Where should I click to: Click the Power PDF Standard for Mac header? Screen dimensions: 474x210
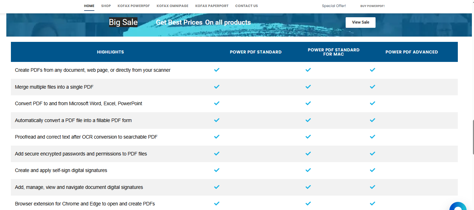point(333,52)
